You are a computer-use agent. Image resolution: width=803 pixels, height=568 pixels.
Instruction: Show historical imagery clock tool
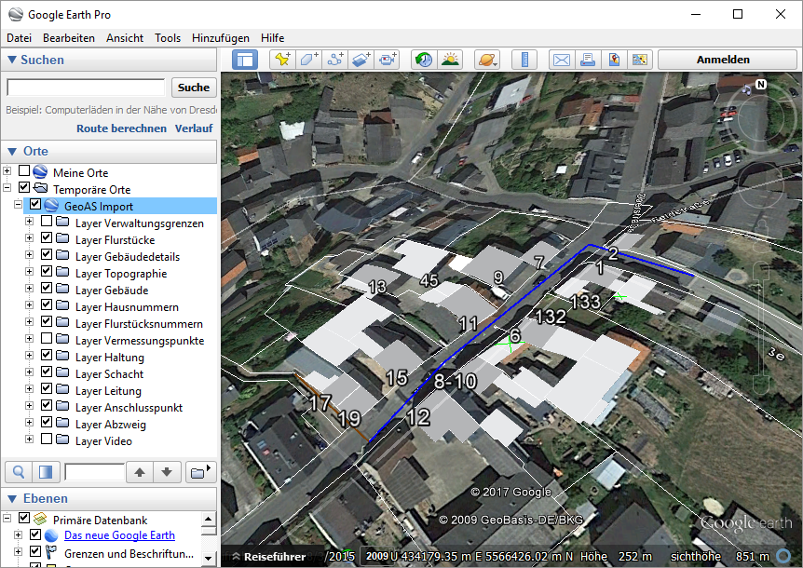424,60
